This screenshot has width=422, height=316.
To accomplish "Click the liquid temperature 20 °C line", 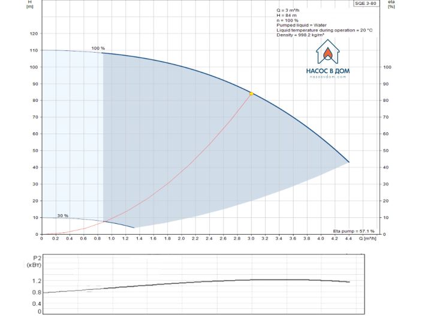I will pos(325,31).
